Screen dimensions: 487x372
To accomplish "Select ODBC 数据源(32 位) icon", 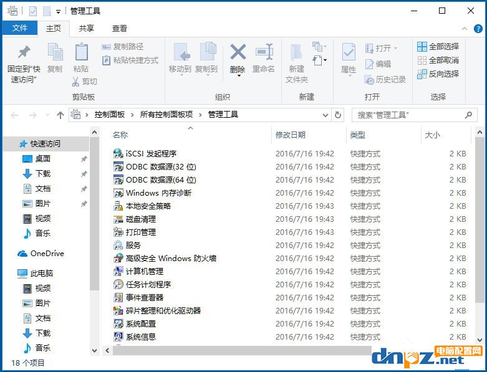I will pos(118,166).
